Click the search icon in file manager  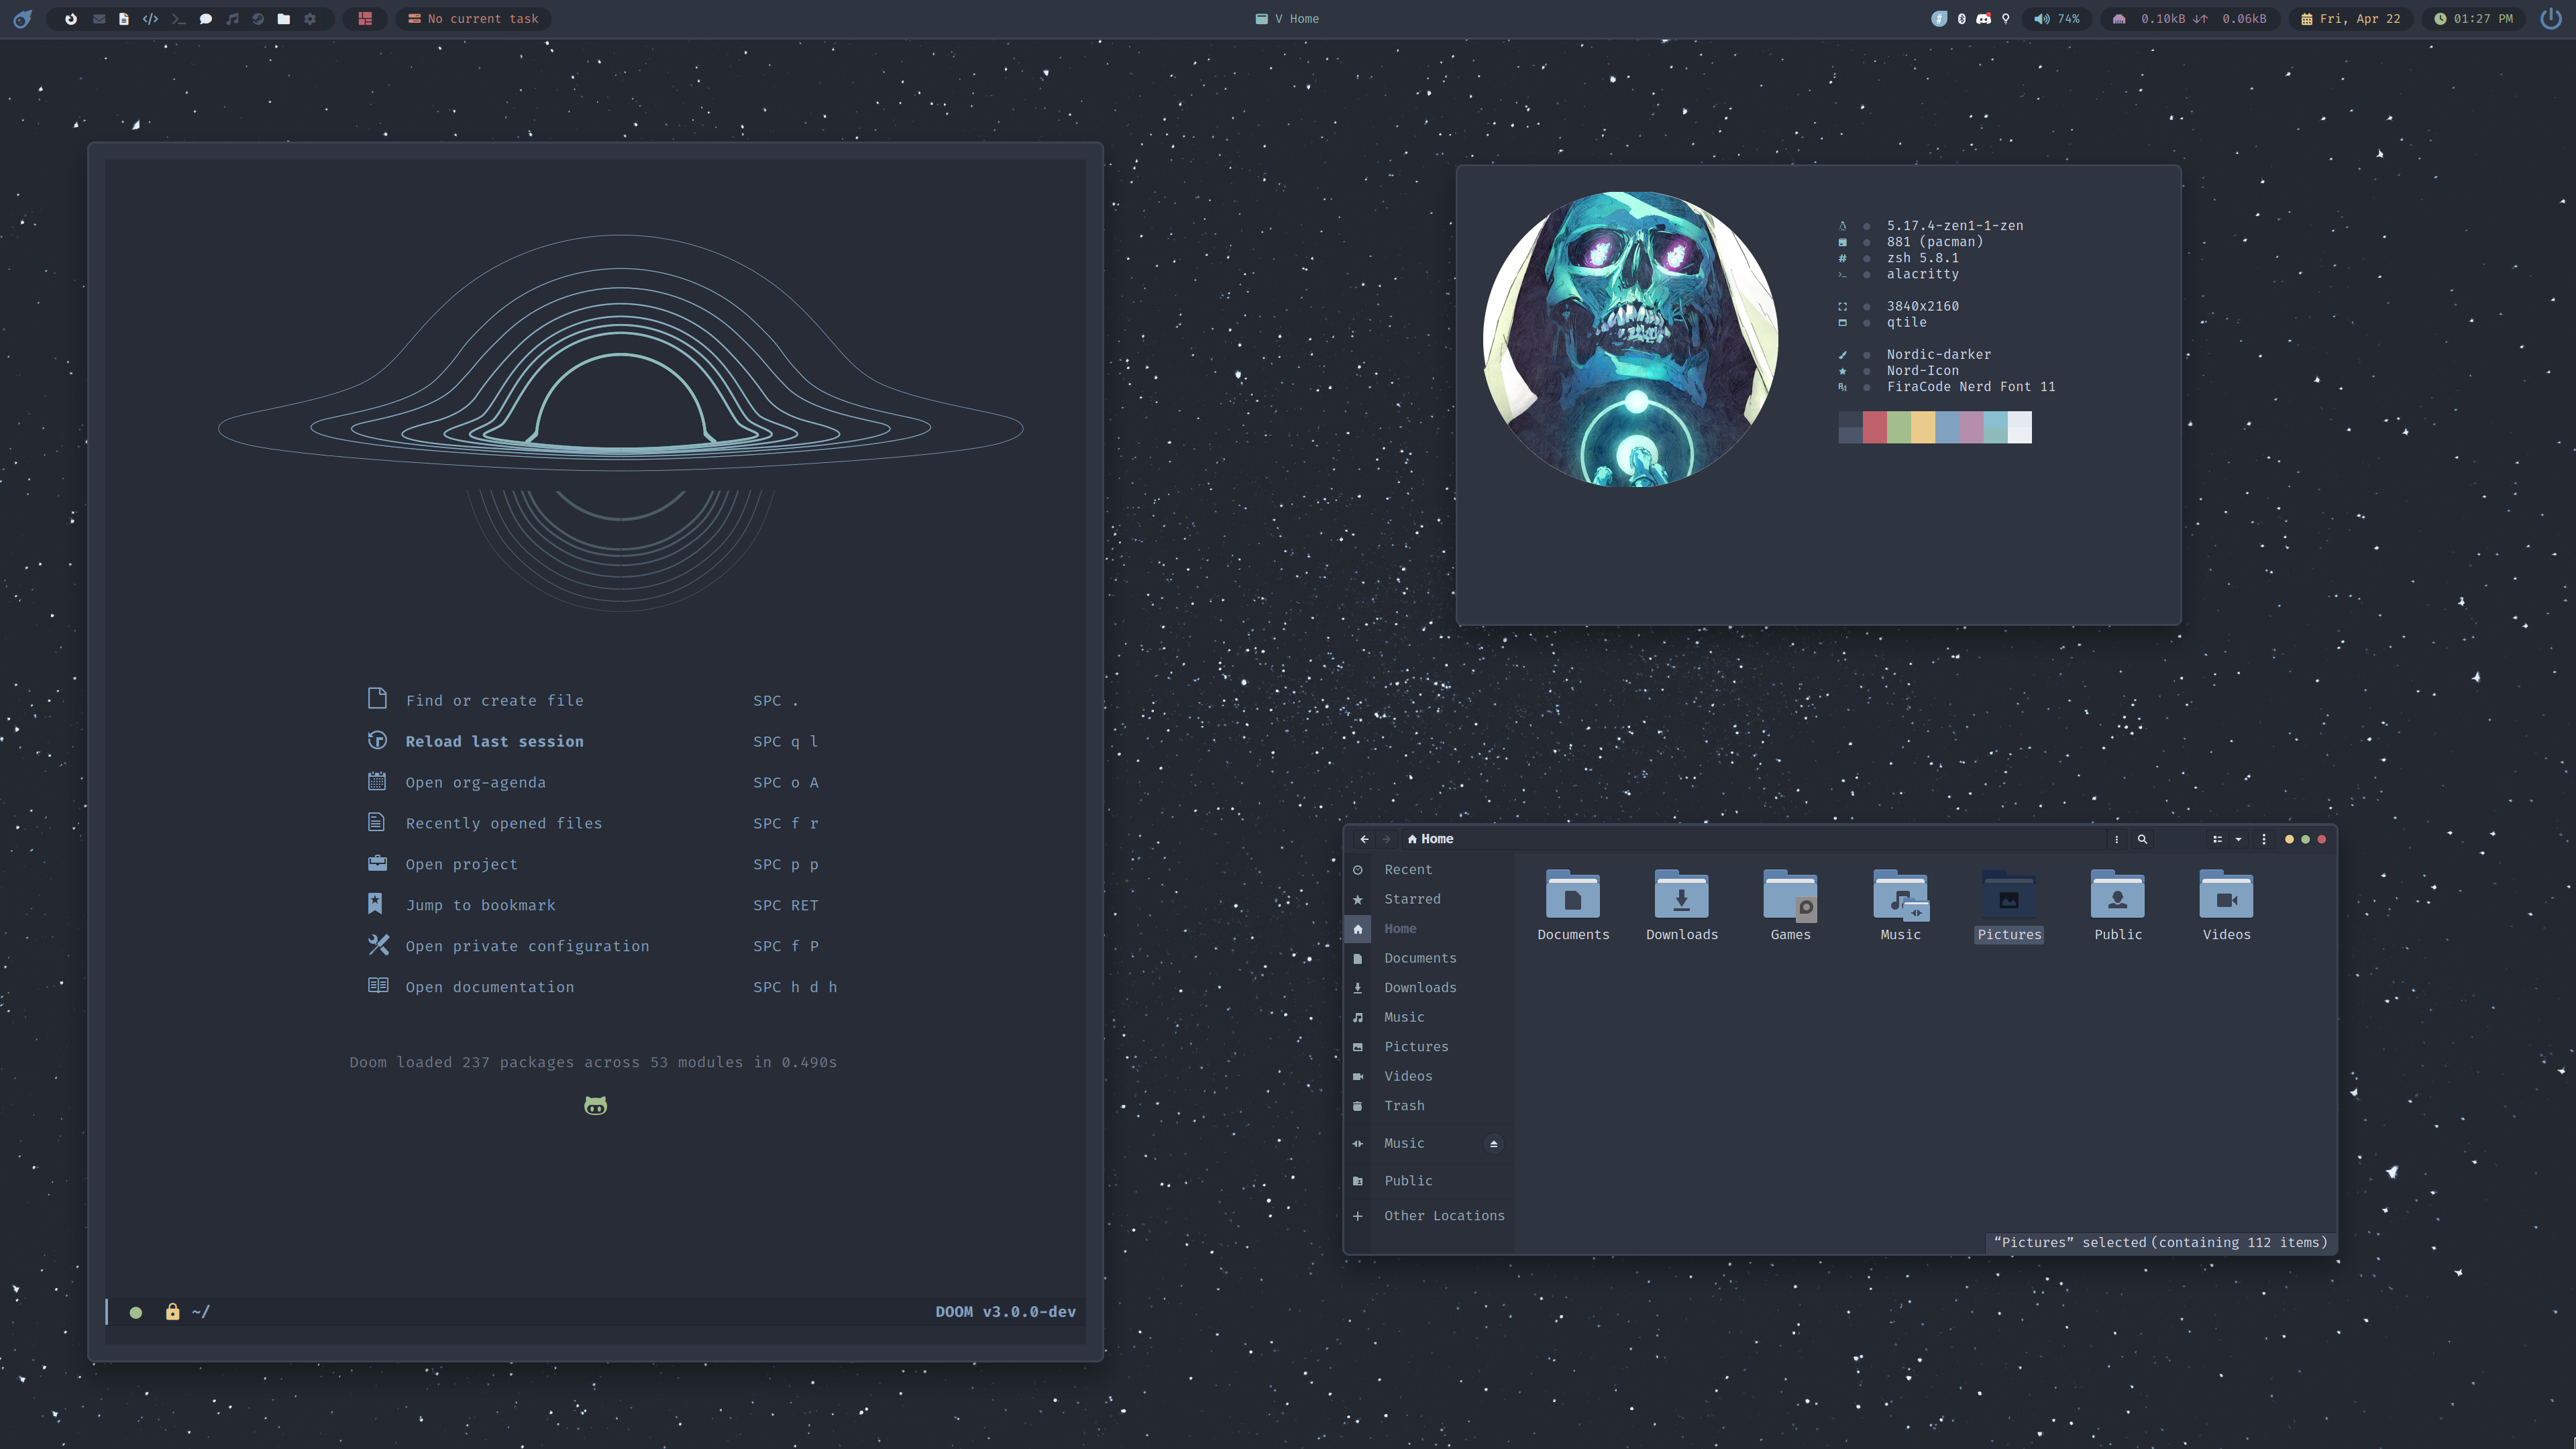coord(2142,839)
